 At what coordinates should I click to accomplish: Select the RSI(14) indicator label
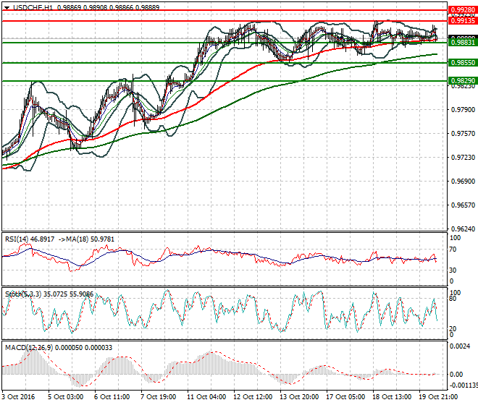tap(17, 239)
